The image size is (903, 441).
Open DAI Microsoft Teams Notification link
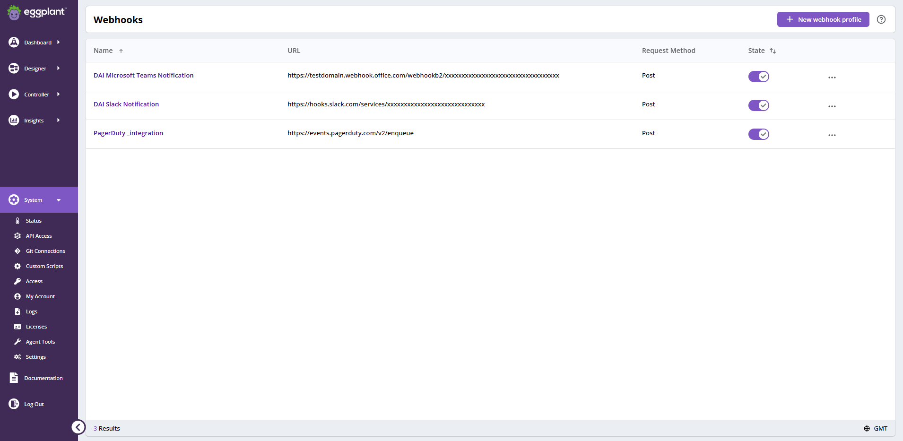[x=144, y=75]
